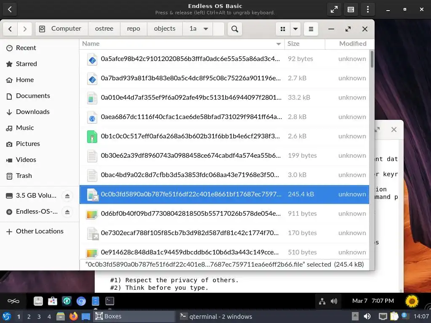
Task: Go forward in the file manager
Action: pyautogui.click(x=25, y=29)
